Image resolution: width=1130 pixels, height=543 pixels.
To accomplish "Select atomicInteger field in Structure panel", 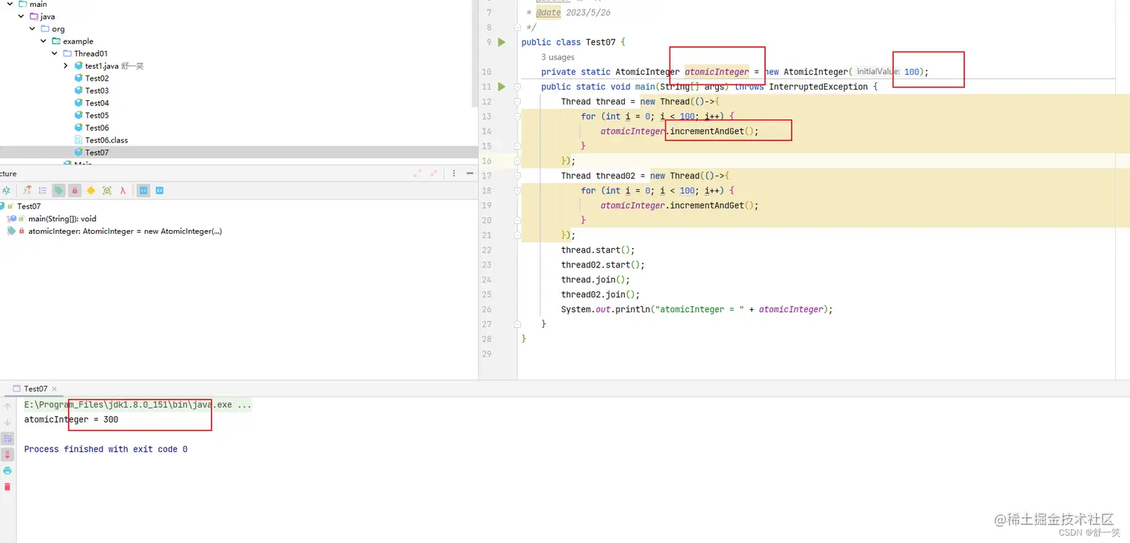I will tap(124, 232).
